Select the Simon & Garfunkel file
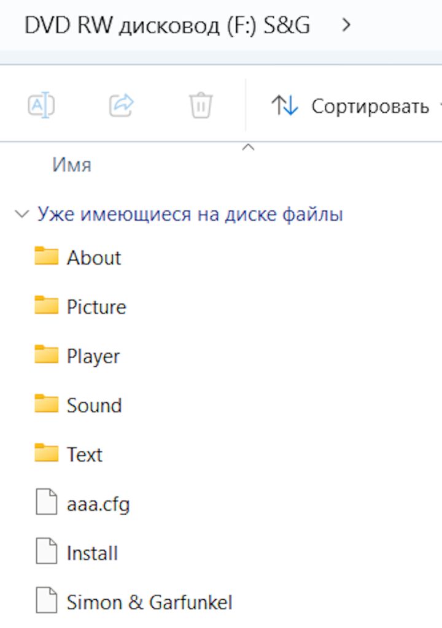Image resolution: width=442 pixels, height=628 pixels. (150, 602)
